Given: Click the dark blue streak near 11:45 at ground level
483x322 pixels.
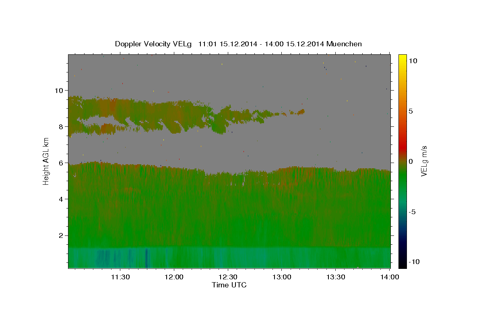Looking at the screenshot, I should pyautogui.click(x=146, y=258).
